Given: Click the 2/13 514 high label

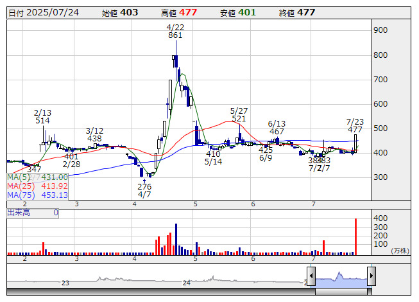Looking at the screenshot, I should 42,117.
